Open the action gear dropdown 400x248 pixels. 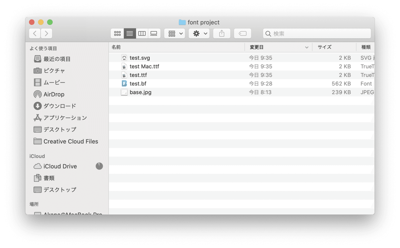pos(199,33)
